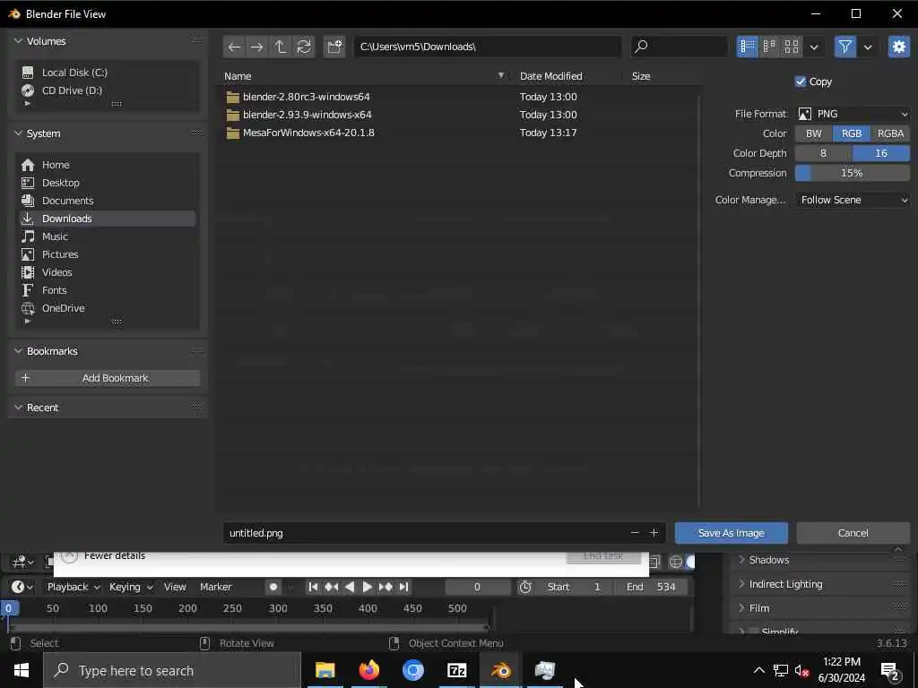Go to Videos folder
Viewport: 918px width, 688px height.
pyautogui.click(x=108, y=272)
